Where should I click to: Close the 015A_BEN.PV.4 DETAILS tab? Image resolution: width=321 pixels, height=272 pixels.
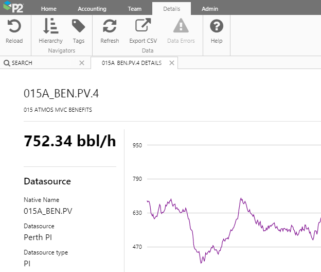pos(172,63)
